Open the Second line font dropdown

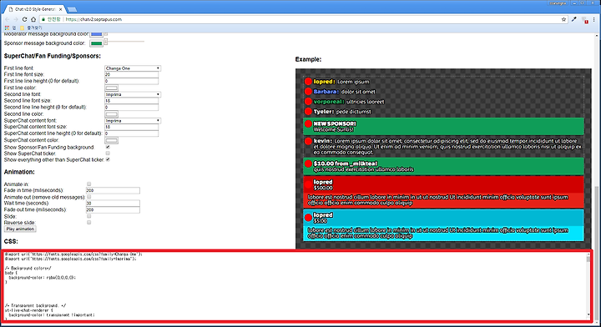coord(133,94)
